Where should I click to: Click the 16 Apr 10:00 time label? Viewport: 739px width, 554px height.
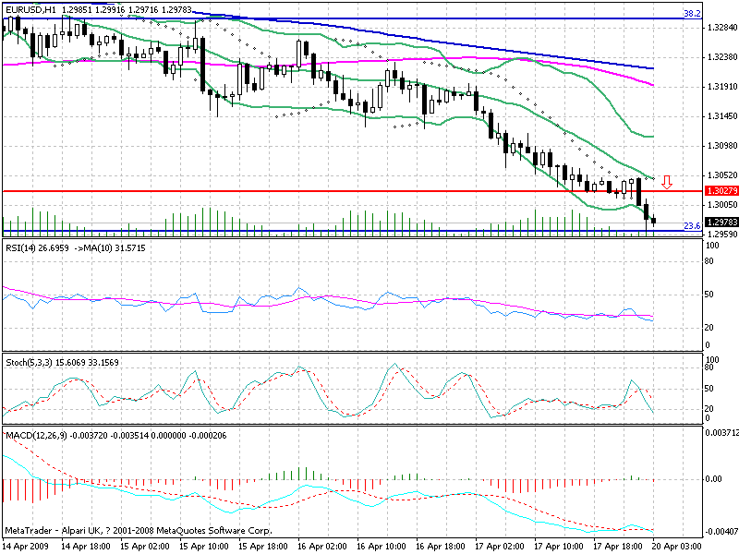[382, 547]
